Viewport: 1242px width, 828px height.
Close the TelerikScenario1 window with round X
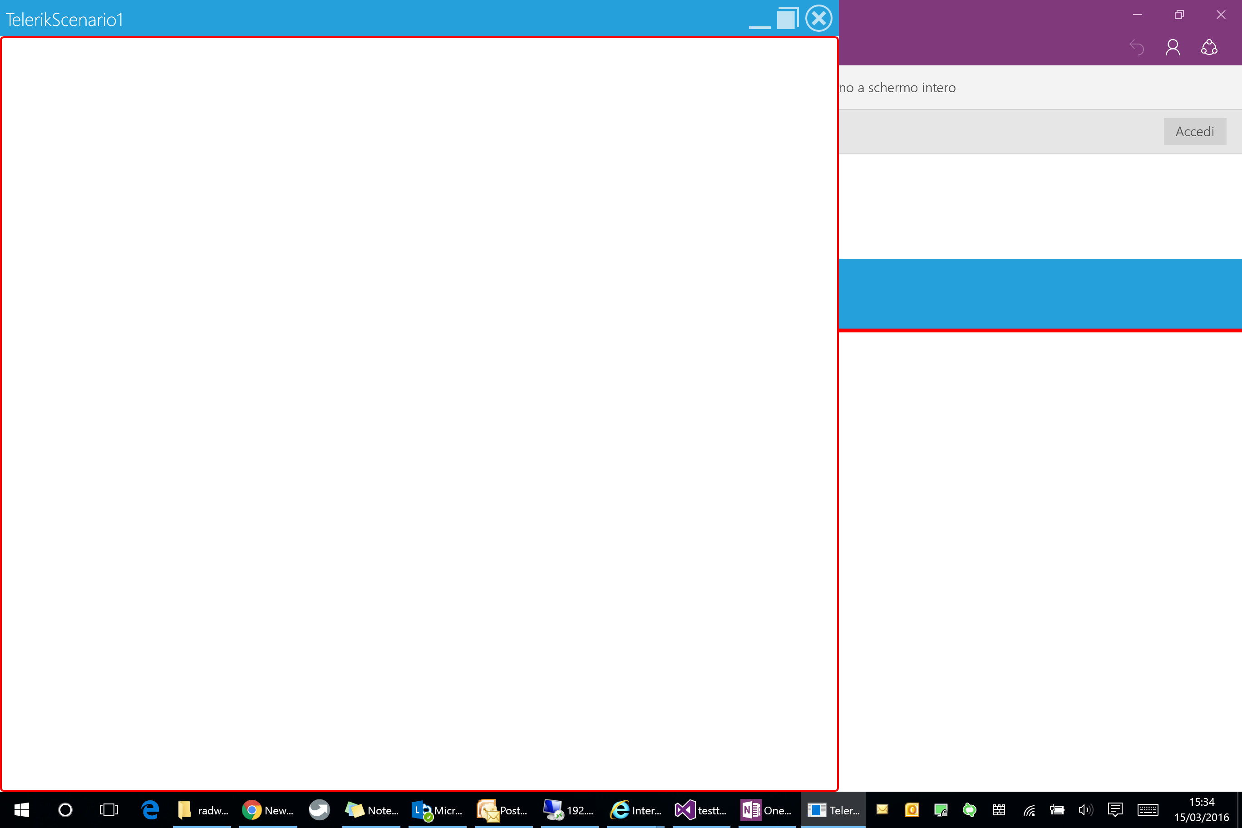point(818,19)
